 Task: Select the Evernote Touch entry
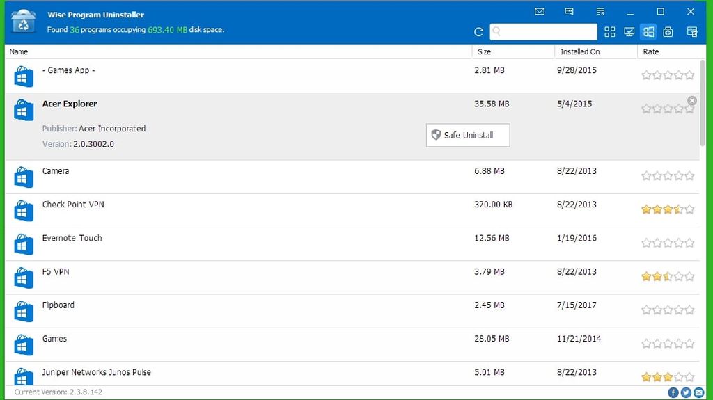[x=72, y=238]
